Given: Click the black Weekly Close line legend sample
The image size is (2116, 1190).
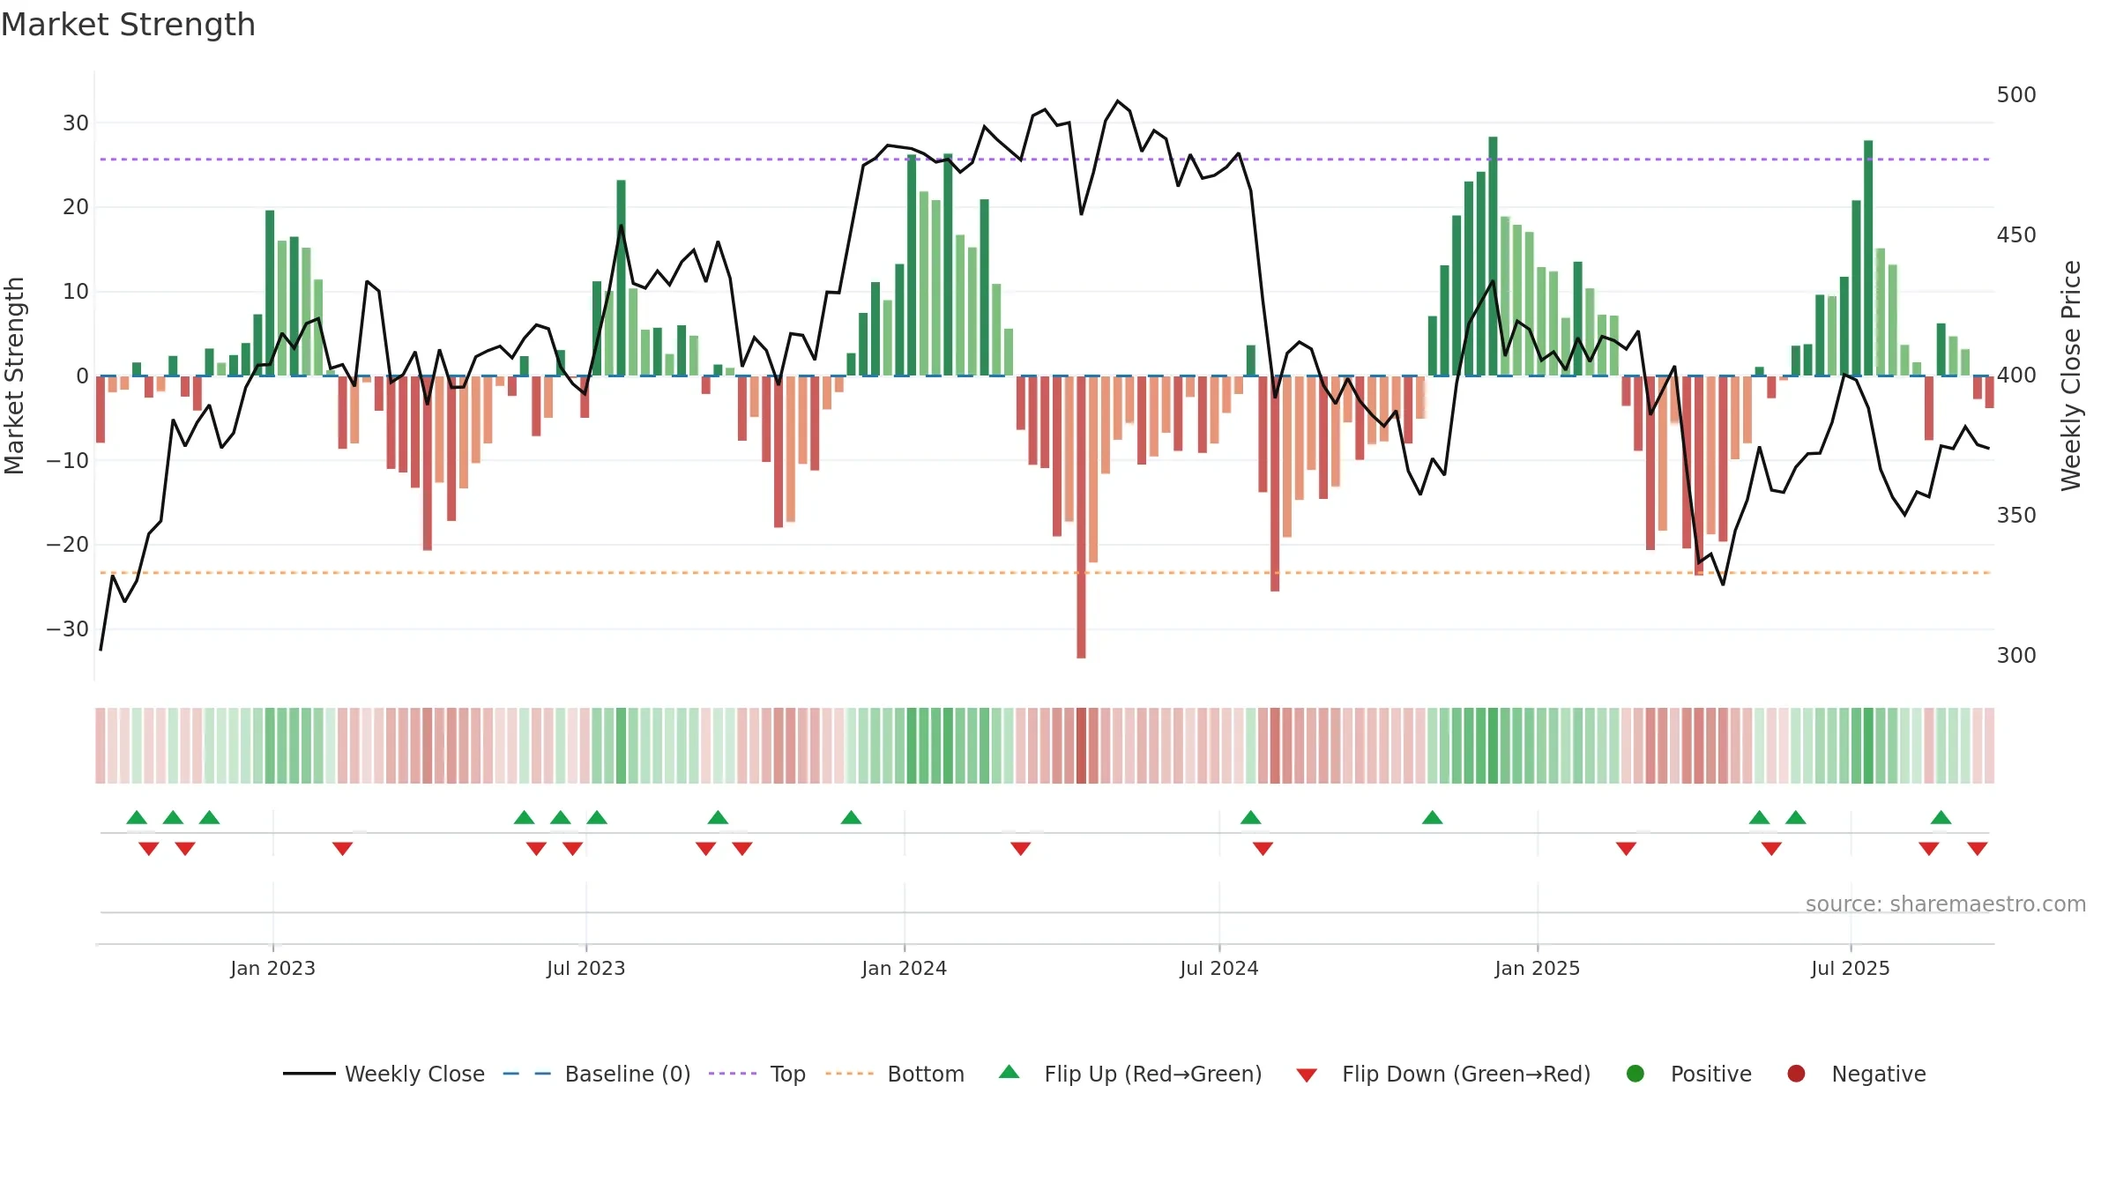Looking at the screenshot, I should click(x=309, y=1074).
